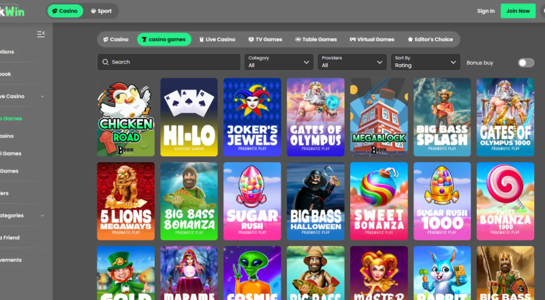Collapse the sidebar menu icon
The height and width of the screenshot is (300, 545).
tap(41, 34)
